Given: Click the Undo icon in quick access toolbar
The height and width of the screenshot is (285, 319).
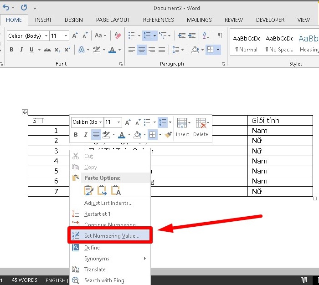Looking at the screenshot, I should pyautogui.click(x=6, y=8).
